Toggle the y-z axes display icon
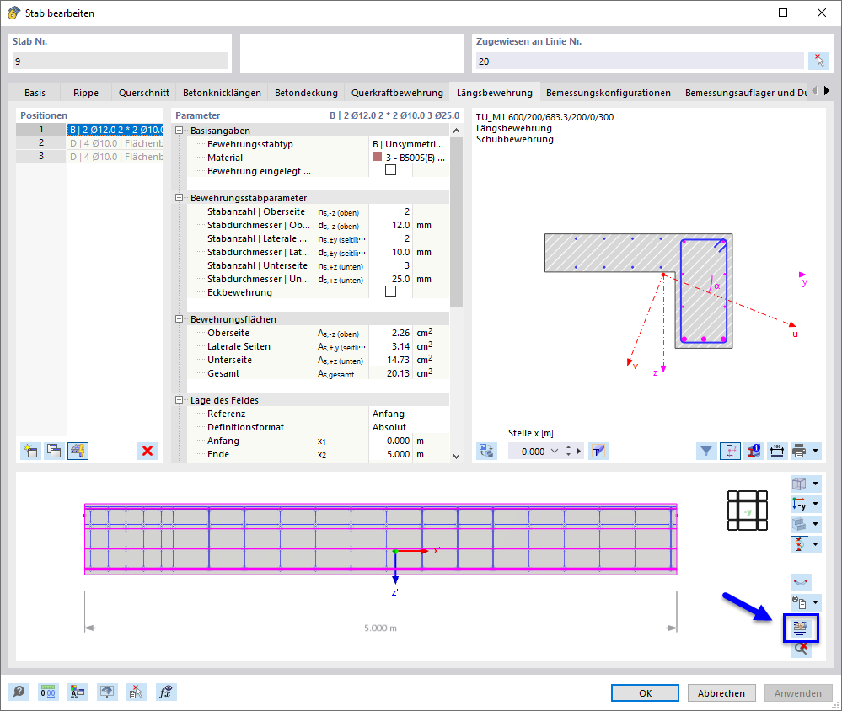This screenshot has height=711, width=842. click(730, 451)
